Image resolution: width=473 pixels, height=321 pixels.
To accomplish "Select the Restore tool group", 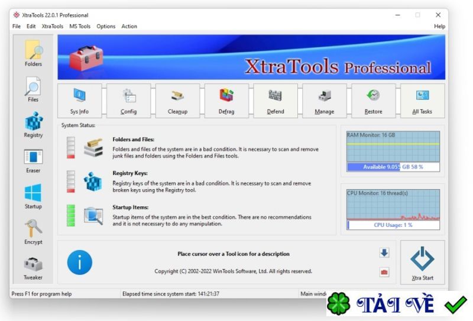I will click(373, 100).
